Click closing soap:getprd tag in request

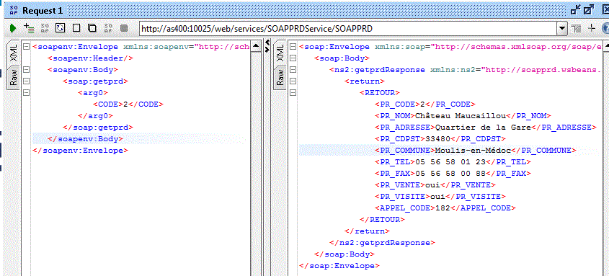point(98,127)
